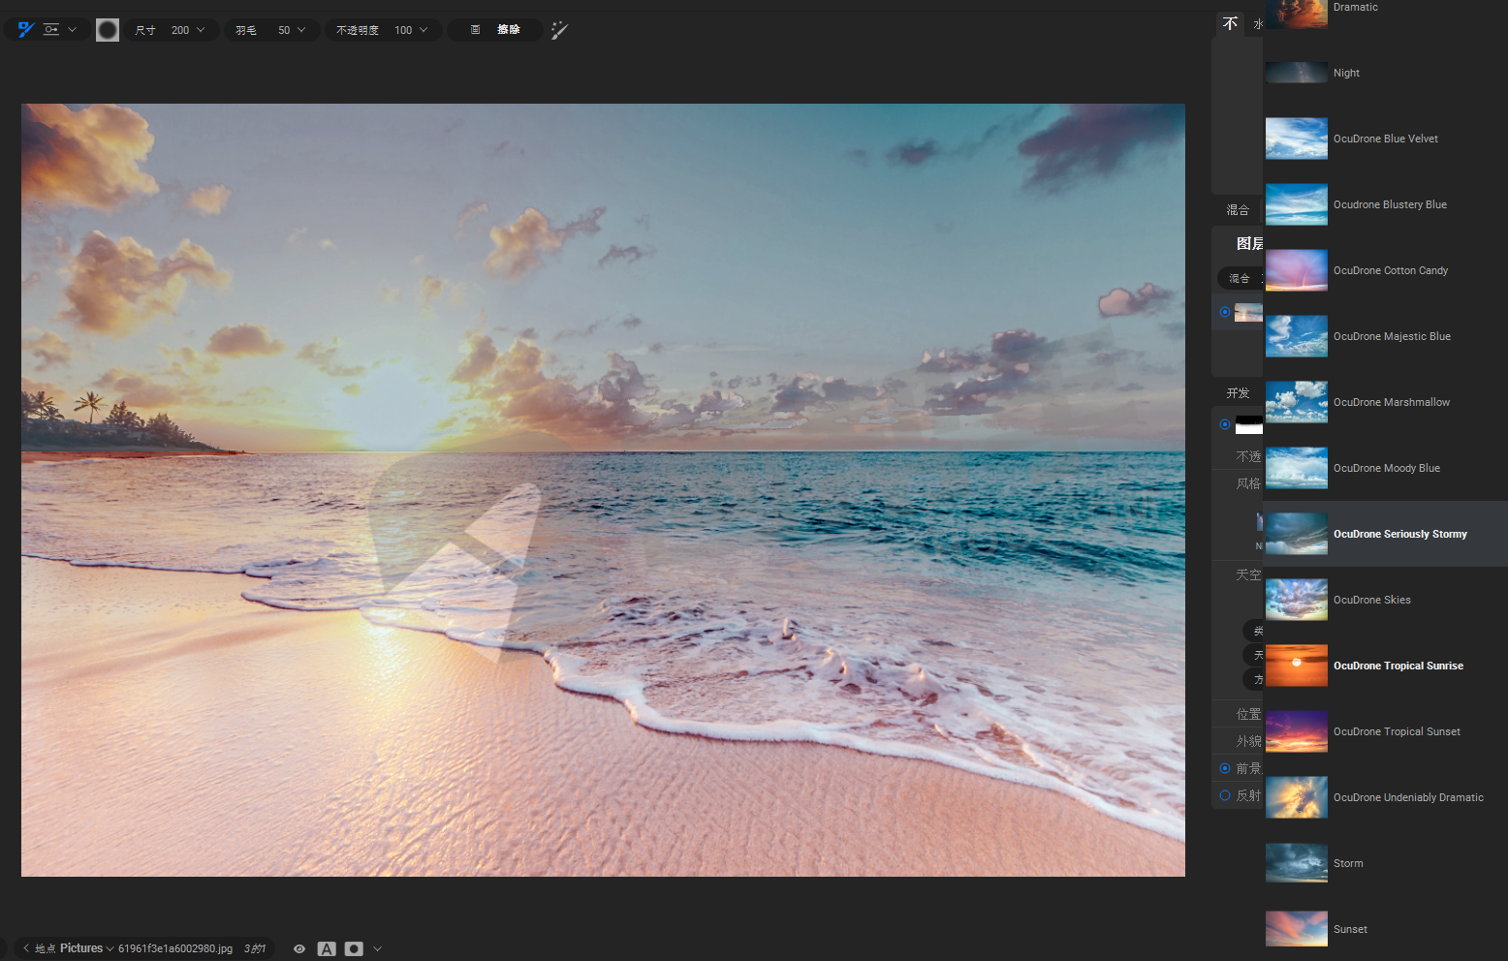Toggle the image layer radio button
This screenshot has height=961, width=1508.
[1225, 312]
